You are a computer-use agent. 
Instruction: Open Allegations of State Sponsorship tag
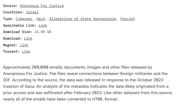pos(83,19)
